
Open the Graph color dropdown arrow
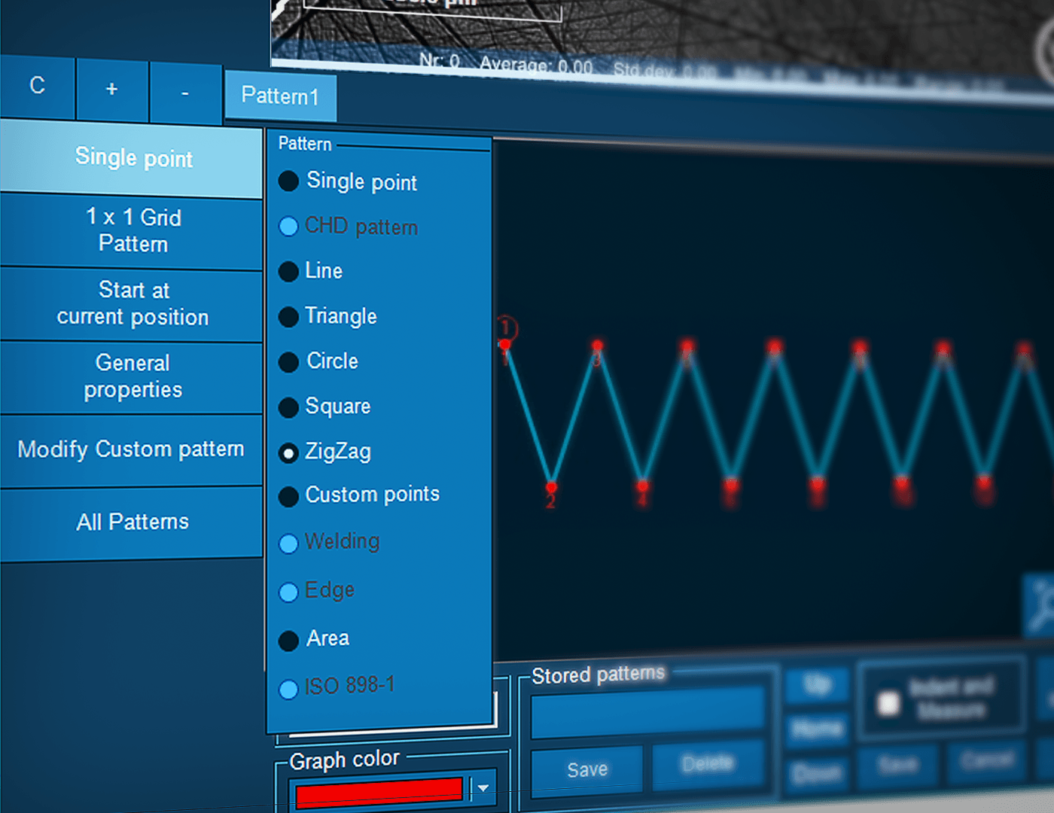483,788
